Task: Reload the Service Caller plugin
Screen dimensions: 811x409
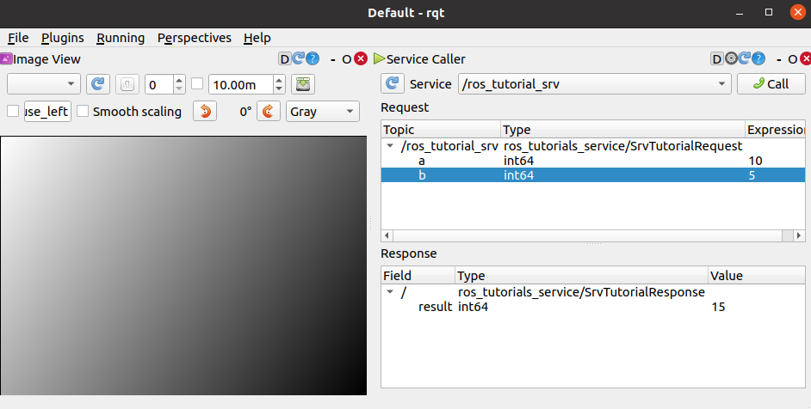Action: [x=745, y=58]
